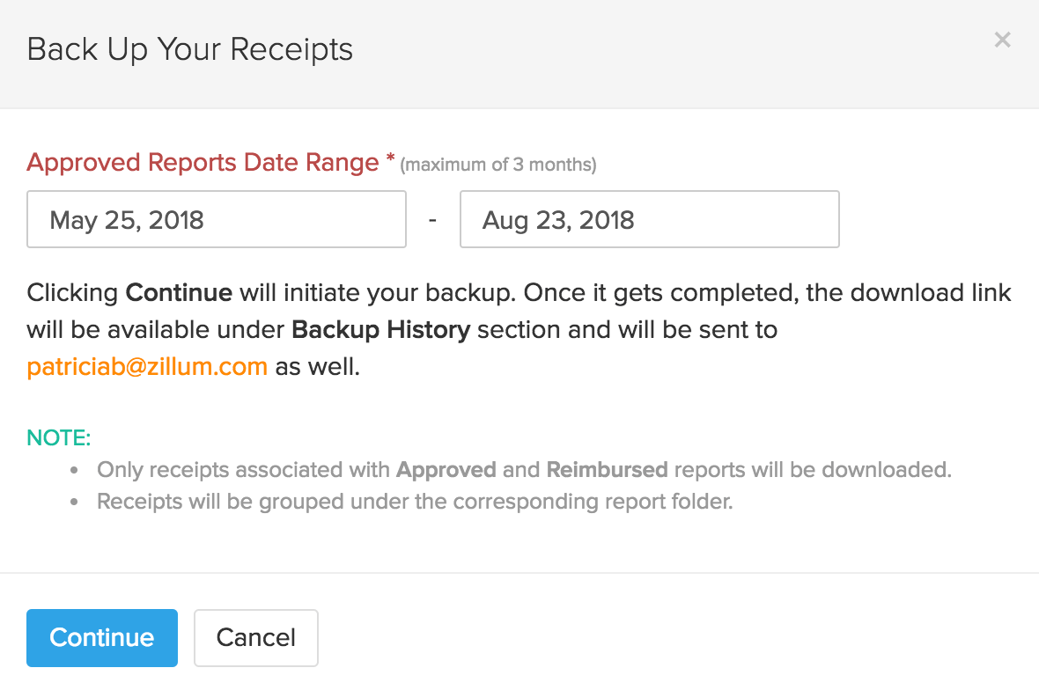Cancel the receipt backup
This screenshot has height=690, width=1039.
click(255, 637)
